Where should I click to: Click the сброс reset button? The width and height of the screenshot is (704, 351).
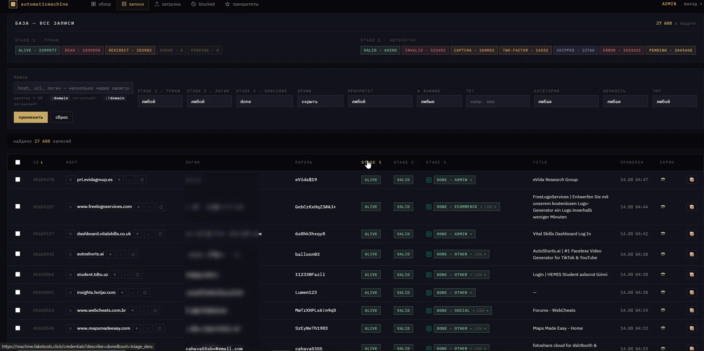62,117
